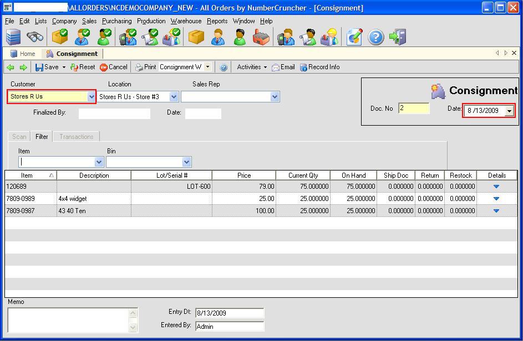The image size is (523, 341).
Task: Click the plain blue-suited person icon
Action: tap(218, 37)
